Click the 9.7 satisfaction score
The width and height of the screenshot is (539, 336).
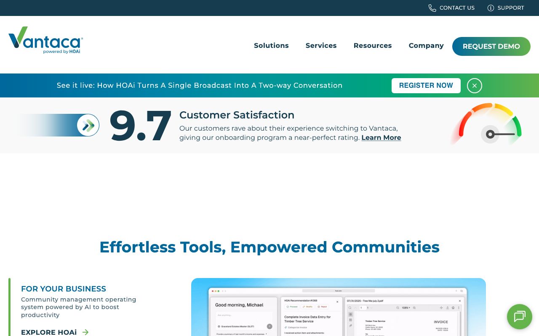click(140, 126)
